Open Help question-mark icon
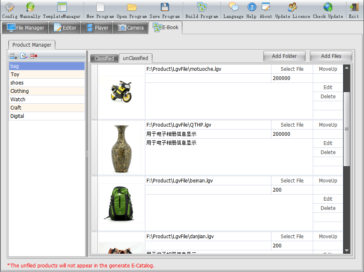 pyautogui.click(x=252, y=7)
